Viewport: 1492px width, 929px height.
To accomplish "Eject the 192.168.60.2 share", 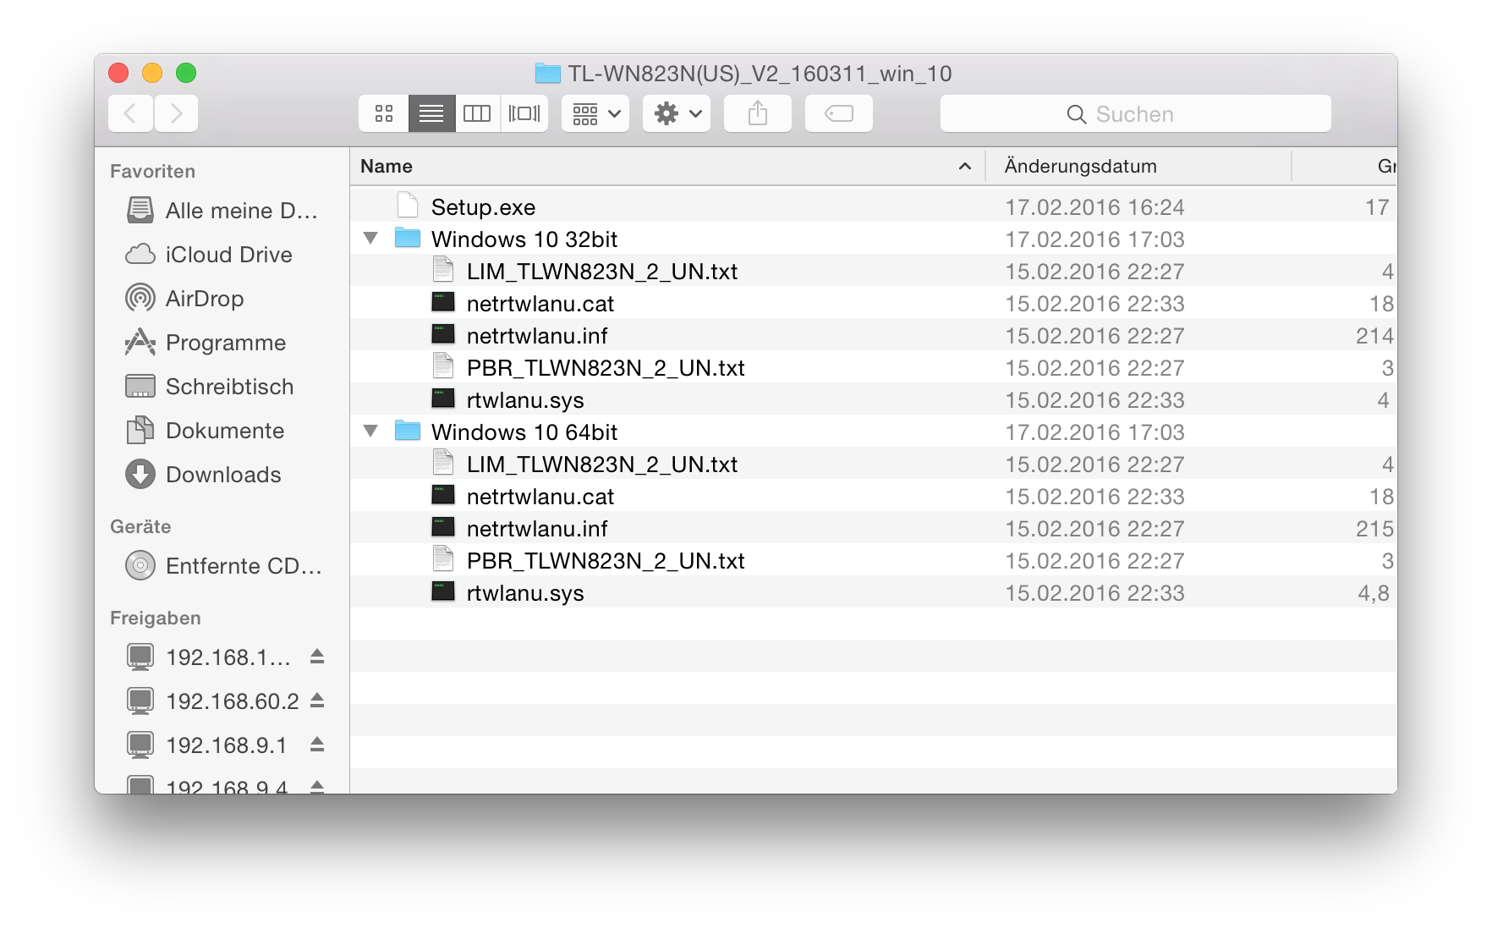I will [317, 701].
